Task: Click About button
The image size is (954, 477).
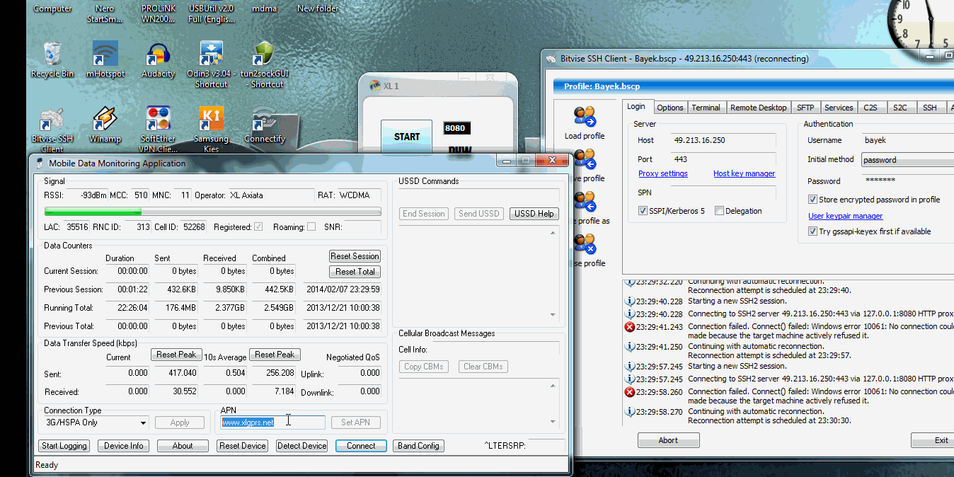Action: (x=183, y=446)
